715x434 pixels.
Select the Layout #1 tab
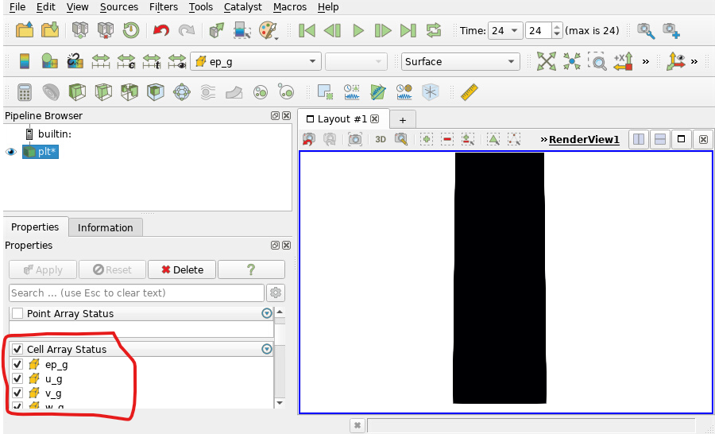tap(342, 119)
